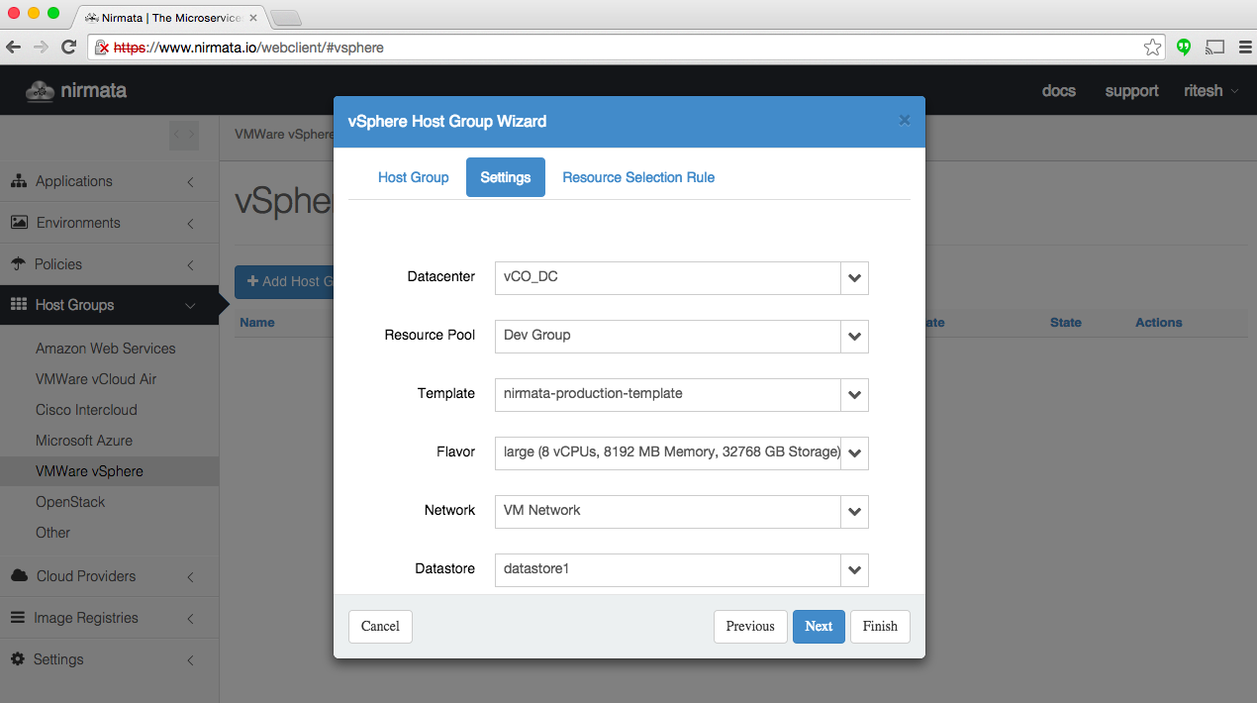This screenshot has height=703, width=1257.
Task: Sort by the State column header
Action: [1066, 323]
